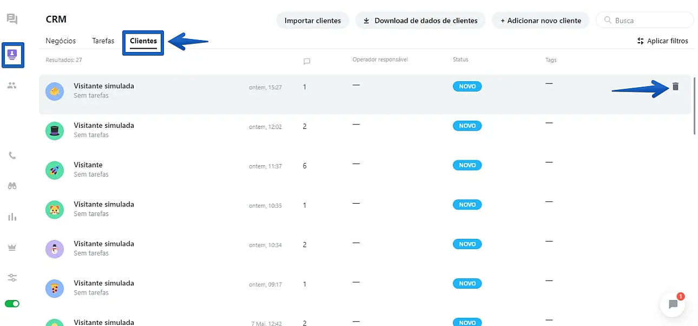Switch to the Tarefas tab
The width and height of the screenshot is (698, 326).
coord(103,41)
